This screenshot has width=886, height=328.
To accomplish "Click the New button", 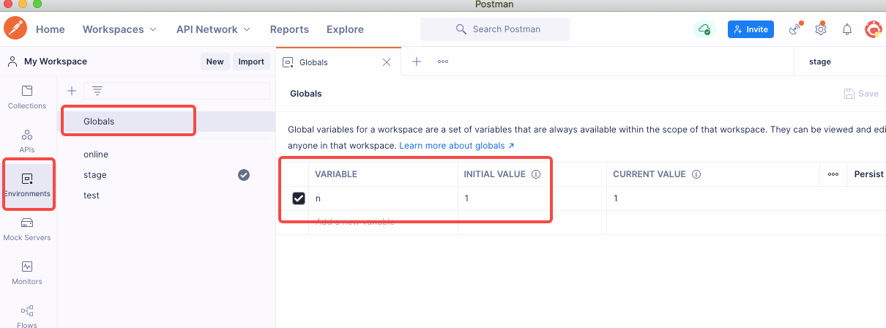I will tap(215, 61).
